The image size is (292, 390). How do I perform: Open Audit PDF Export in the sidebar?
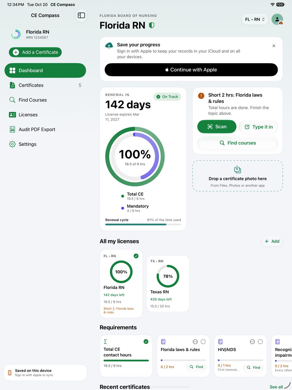click(x=45, y=129)
